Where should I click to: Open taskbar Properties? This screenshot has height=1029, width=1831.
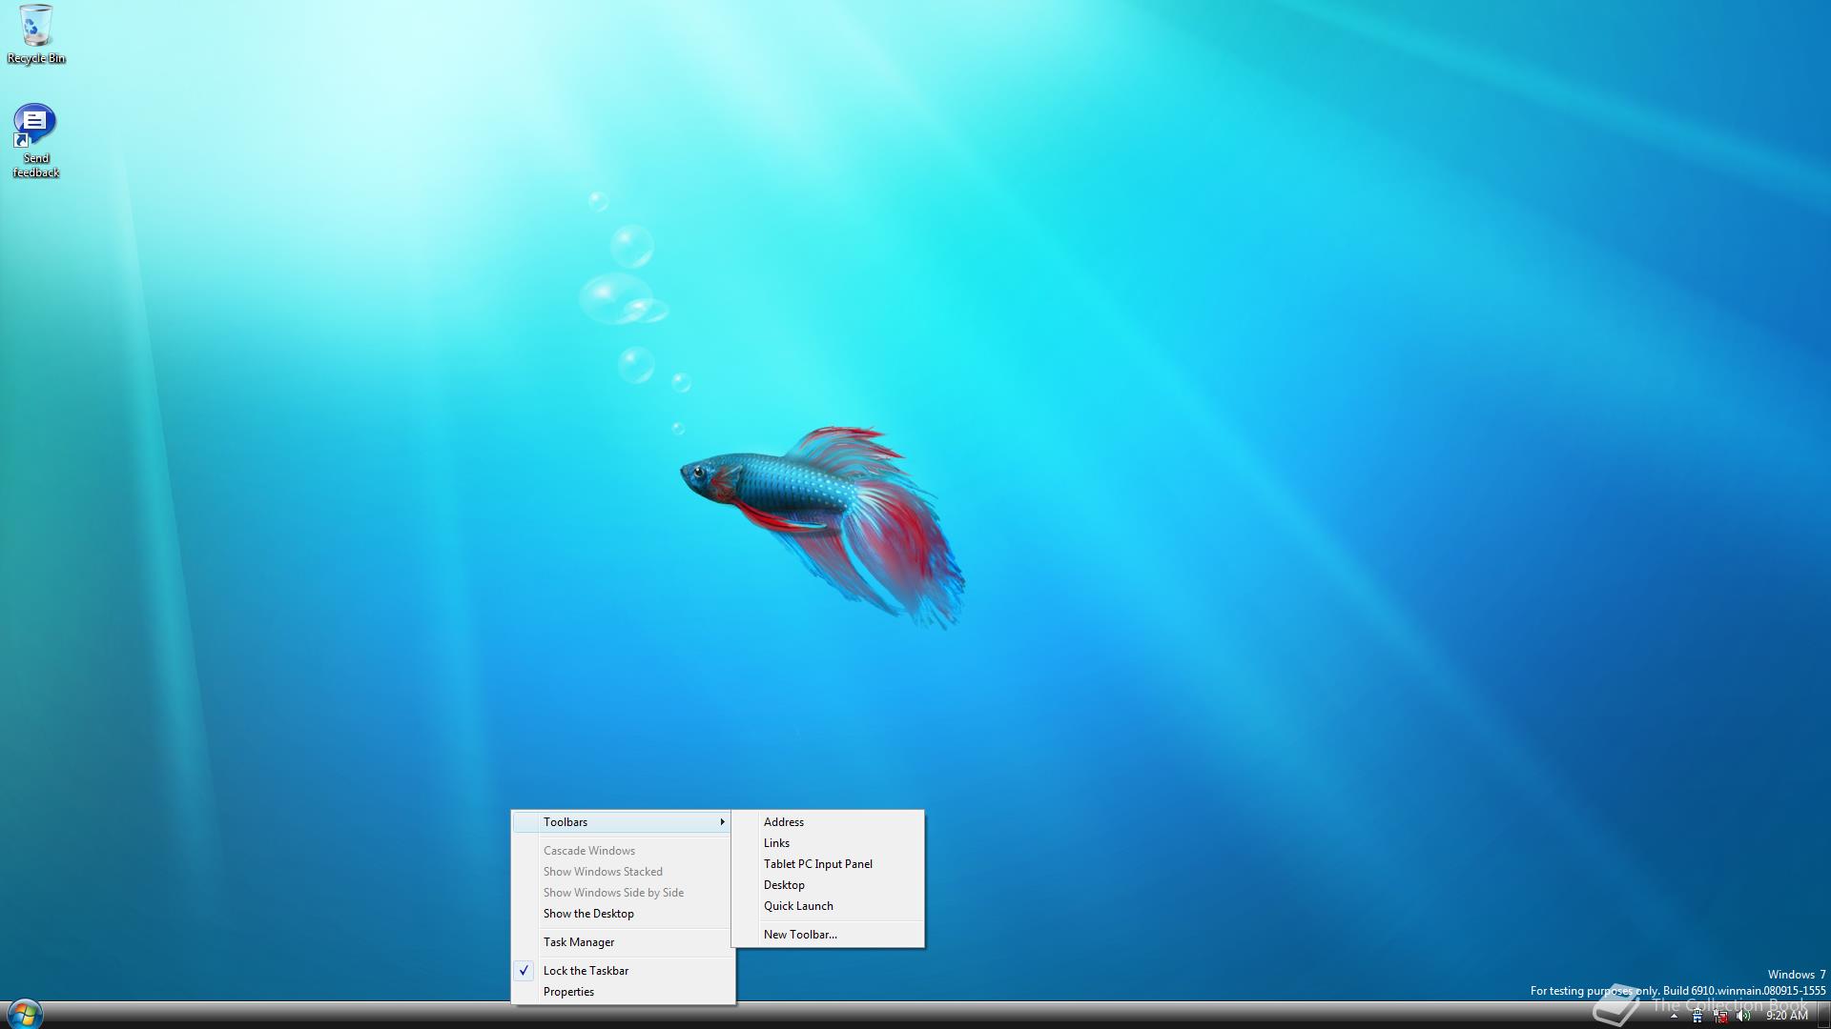[623, 991]
